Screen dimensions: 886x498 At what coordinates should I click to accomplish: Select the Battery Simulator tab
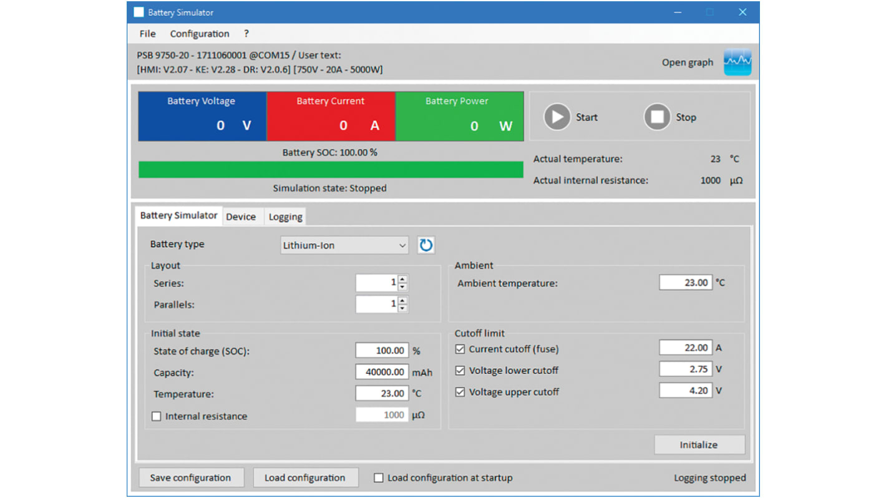(x=178, y=215)
